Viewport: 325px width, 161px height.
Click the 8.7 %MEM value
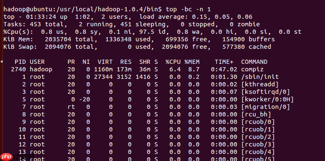pos(194,69)
